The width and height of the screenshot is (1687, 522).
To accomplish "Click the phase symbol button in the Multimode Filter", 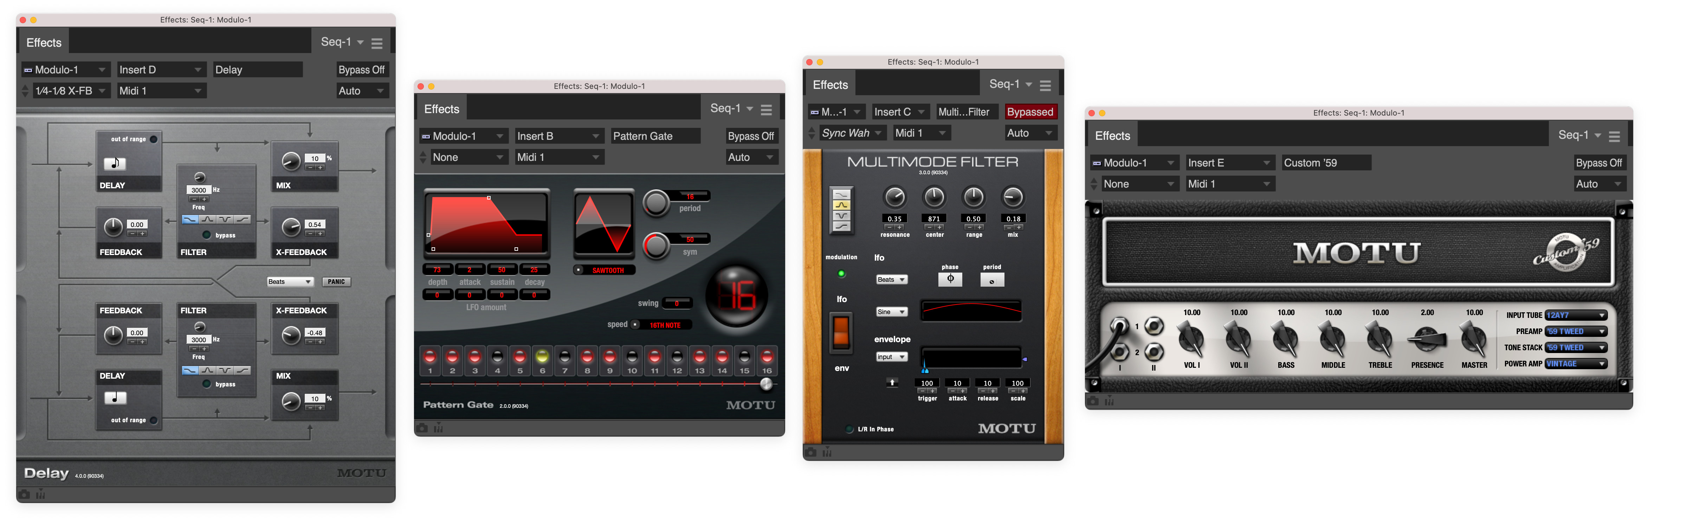I will click(x=950, y=279).
